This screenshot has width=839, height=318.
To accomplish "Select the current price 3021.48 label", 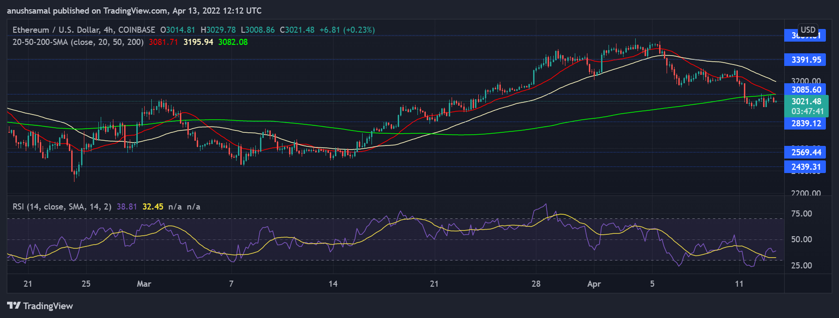I will 806,101.
